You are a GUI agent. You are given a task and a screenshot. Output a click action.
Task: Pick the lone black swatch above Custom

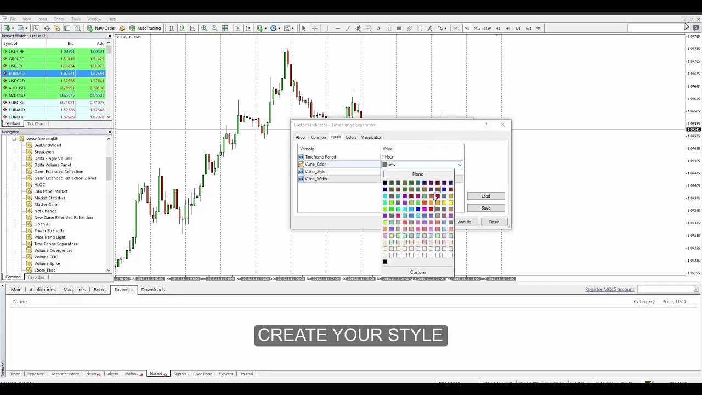click(385, 262)
